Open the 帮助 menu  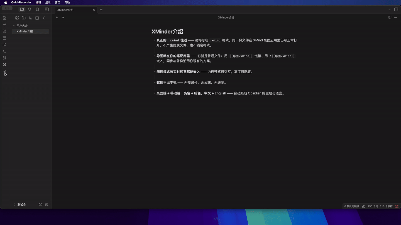(67, 2)
